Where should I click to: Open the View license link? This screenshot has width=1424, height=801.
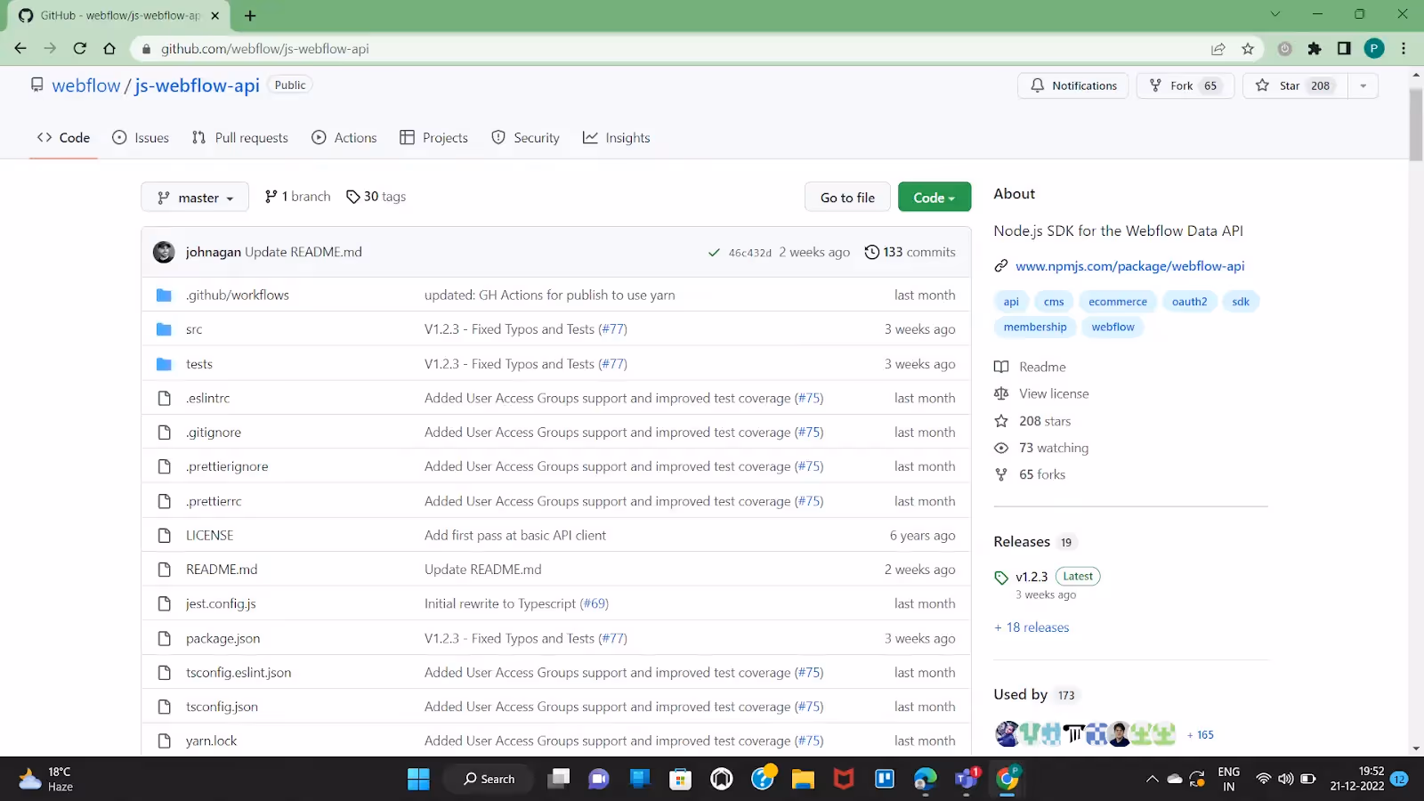tap(1054, 393)
